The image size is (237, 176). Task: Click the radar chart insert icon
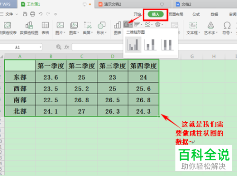point(158,24)
